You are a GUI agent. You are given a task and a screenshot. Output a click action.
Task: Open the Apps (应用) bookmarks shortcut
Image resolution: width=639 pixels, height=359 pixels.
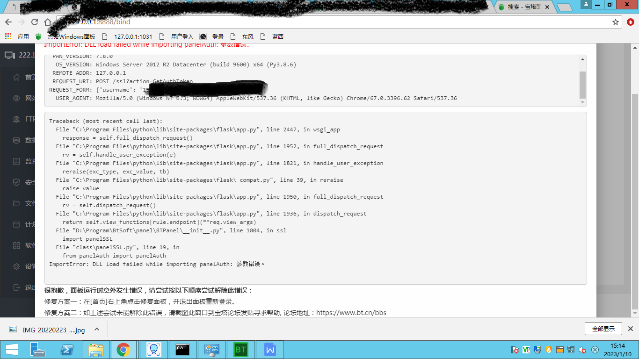[17, 36]
